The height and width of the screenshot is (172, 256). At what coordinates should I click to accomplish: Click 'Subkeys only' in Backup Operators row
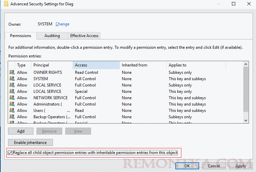[180, 117]
